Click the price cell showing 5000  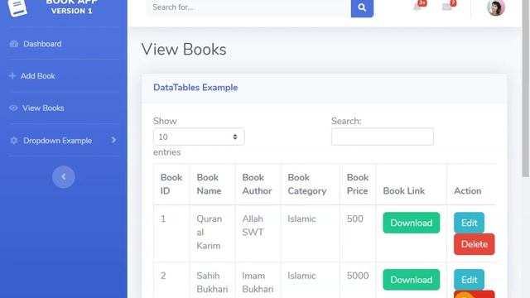pos(358,280)
